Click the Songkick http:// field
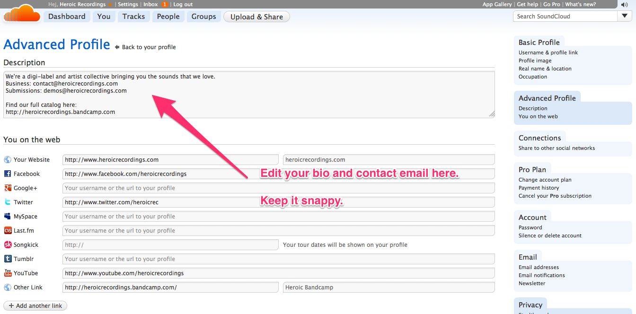636x314 pixels. [170, 245]
